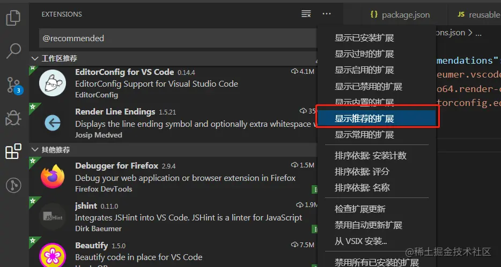Open the Extensions view icon in activity bar
Screen dimensions: 501x267
click(x=13, y=151)
